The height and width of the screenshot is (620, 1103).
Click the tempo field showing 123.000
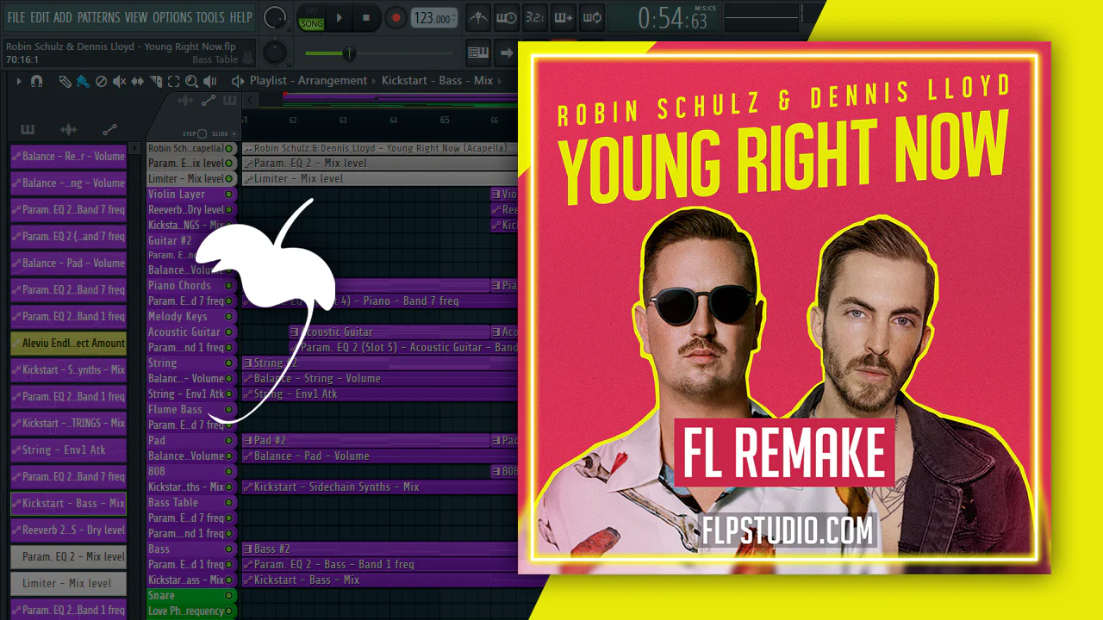click(x=433, y=18)
